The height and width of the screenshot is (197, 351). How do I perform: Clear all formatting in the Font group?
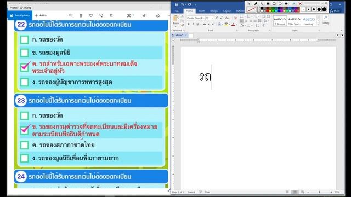point(235,18)
